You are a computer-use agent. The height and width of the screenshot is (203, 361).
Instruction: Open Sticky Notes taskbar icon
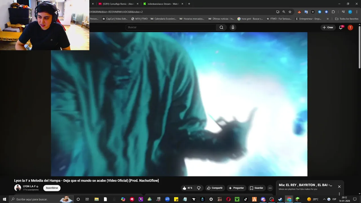click(x=176, y=199)
